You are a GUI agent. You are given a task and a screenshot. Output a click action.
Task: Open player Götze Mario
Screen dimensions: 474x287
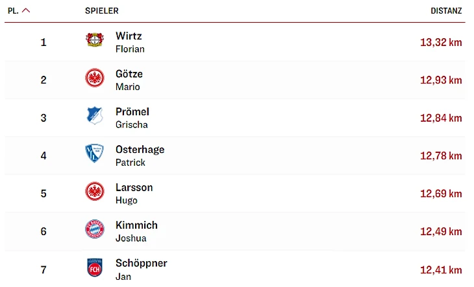129,80
